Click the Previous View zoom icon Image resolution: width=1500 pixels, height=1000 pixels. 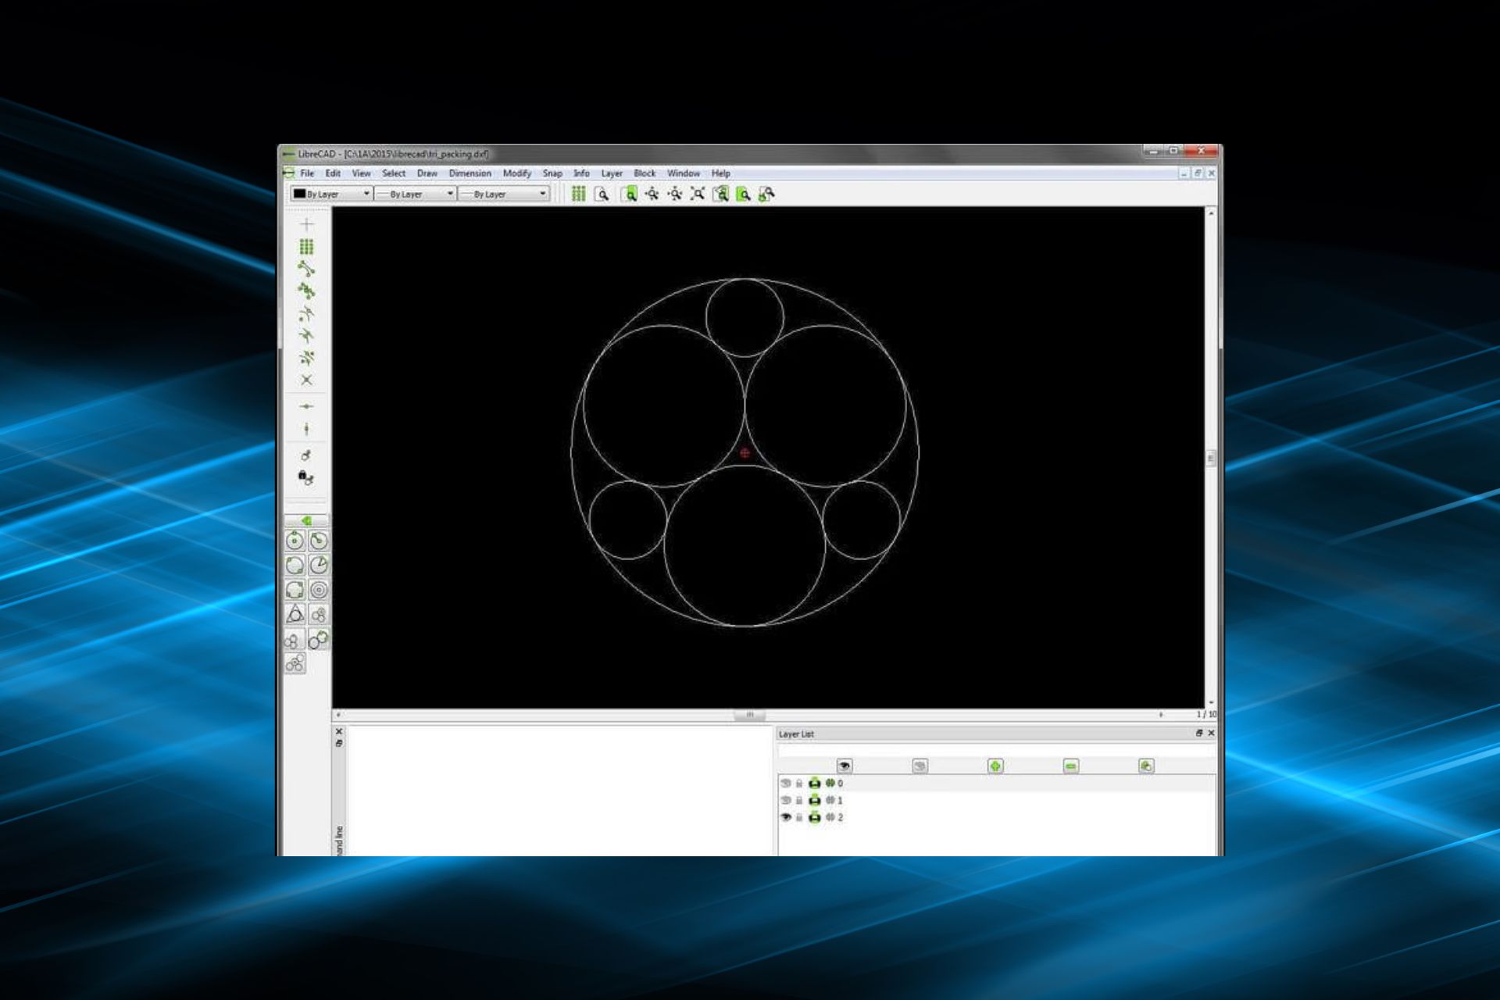point(720,194)
